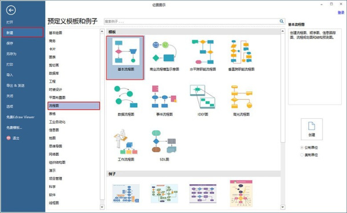This screenshot has height=213, width=347.
Task: Select the 图表 category
Action: (52, 57)
